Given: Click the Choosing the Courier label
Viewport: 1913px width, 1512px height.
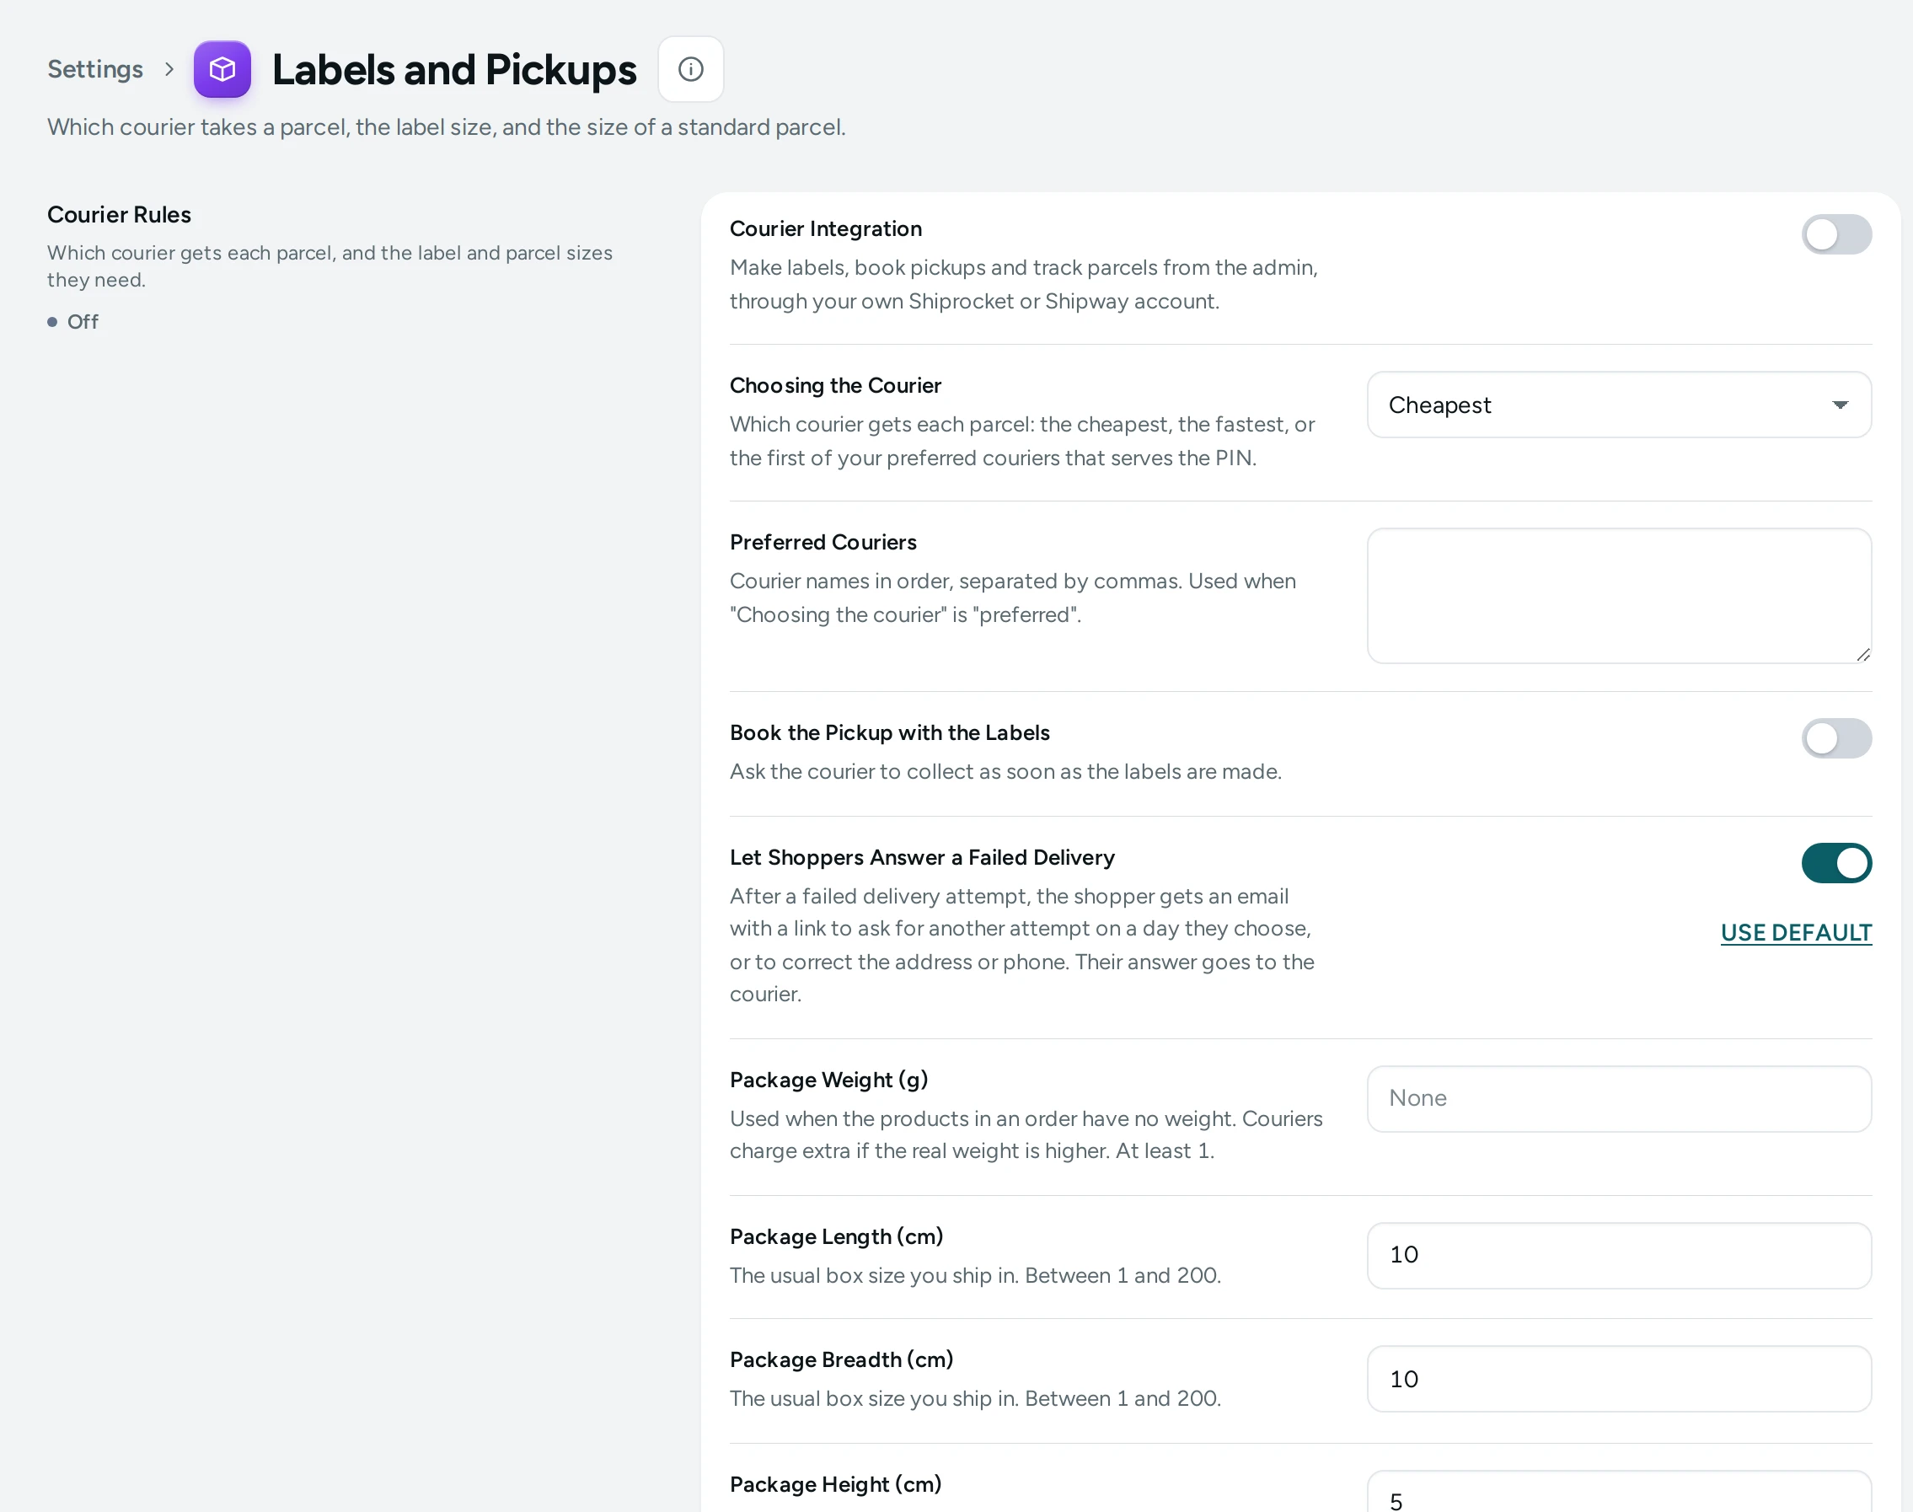Looking at the screenshot, I should [x=835, y=385].
